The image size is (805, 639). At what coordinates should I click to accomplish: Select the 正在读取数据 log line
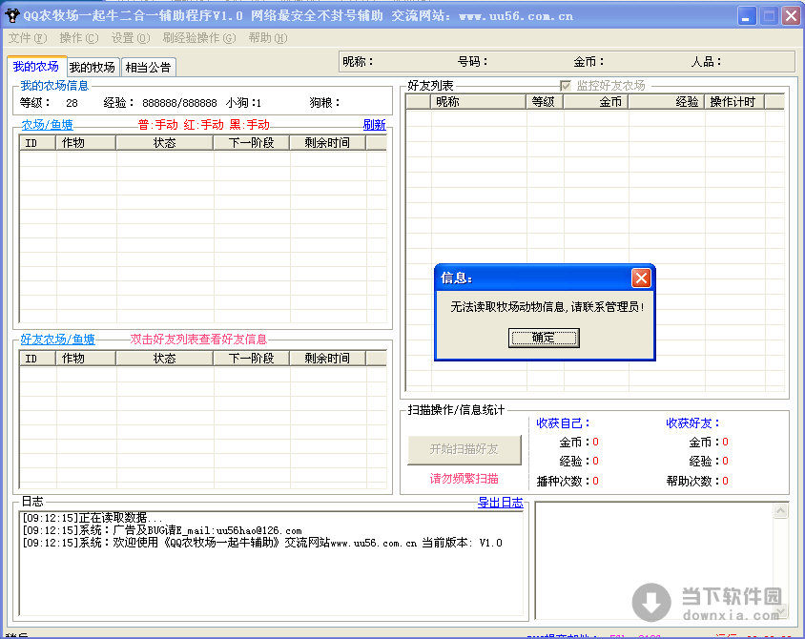coord(92,517)
